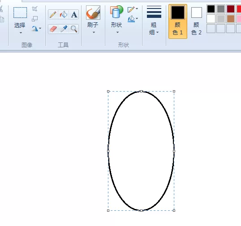Pick the gray palette swatch

coord(221,9)
